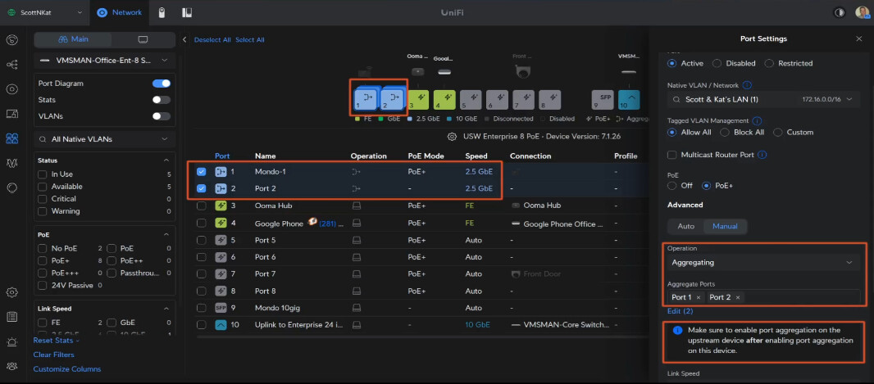Screen dimensions: 874x384
Task: Click the Native VLAN info icon
Action: [x=748, y=84]
